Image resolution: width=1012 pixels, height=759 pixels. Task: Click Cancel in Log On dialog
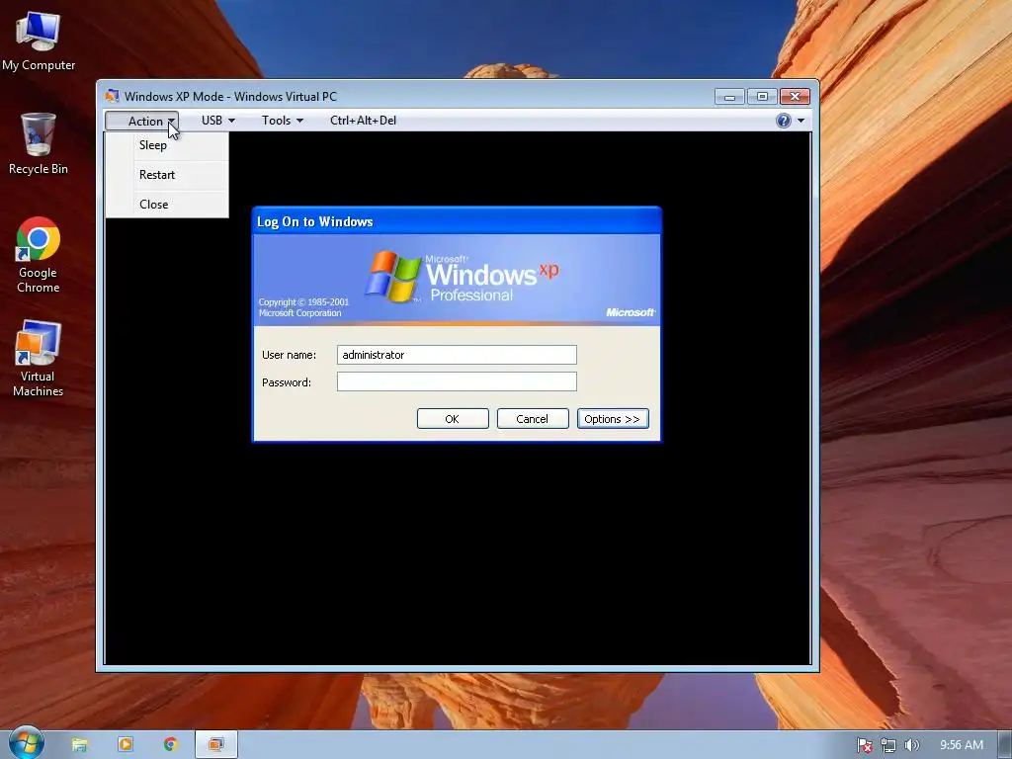click(533, 419)
